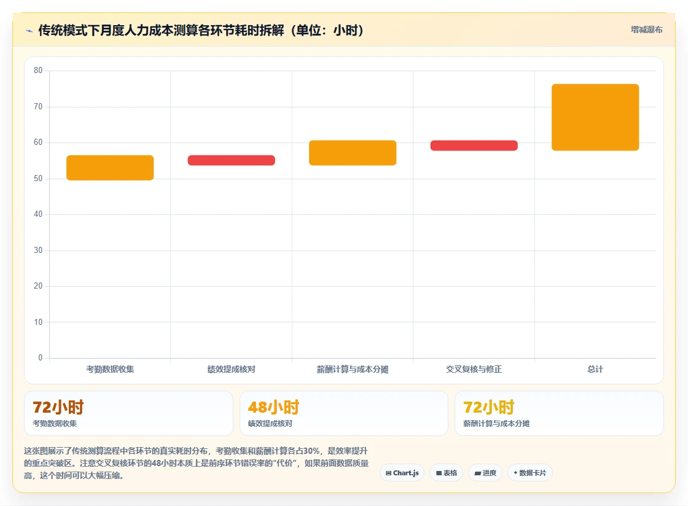This screenshot has width=688, height=506.
Task: Click y-axis value 0
Action: tap(41, 357)
